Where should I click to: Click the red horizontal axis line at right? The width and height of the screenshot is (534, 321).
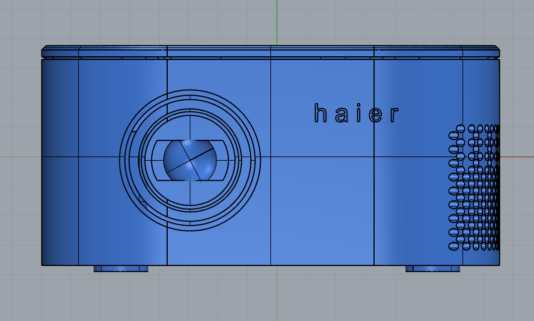click(518, 157)
